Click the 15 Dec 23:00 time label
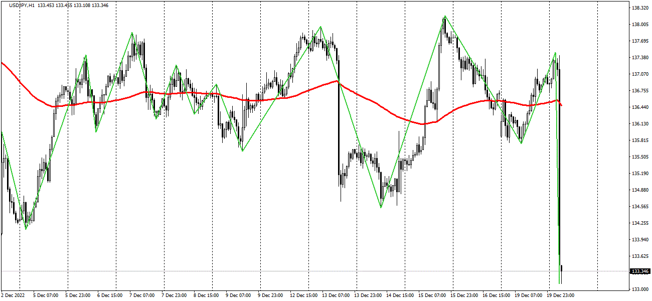Screen dimensions: 652x301 click(x=464, y=295)
